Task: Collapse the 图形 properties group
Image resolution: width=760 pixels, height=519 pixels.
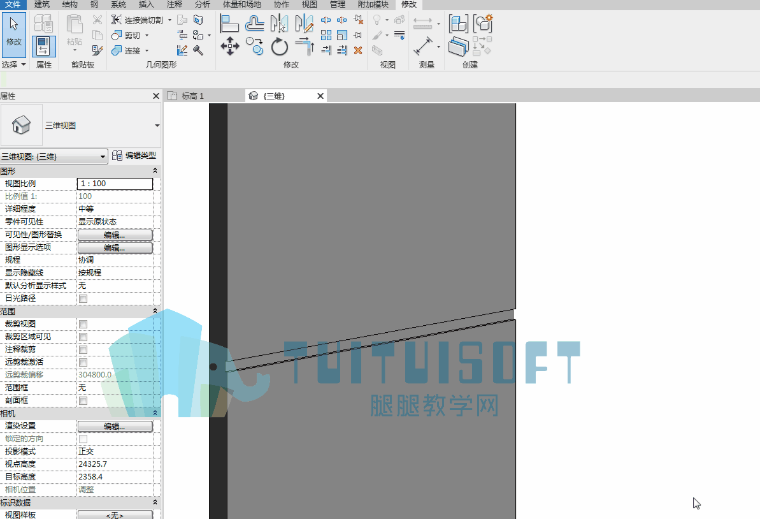Action: tap(155, 171)
